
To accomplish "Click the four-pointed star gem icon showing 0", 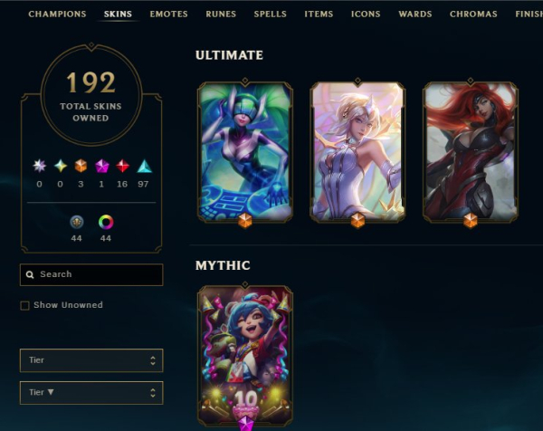I will (61, 166).
